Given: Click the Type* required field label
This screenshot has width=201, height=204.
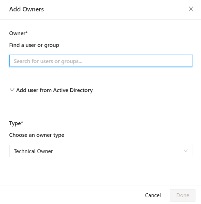Looking at the screenshot, I should pyautogui.click(x=16, y=123).
